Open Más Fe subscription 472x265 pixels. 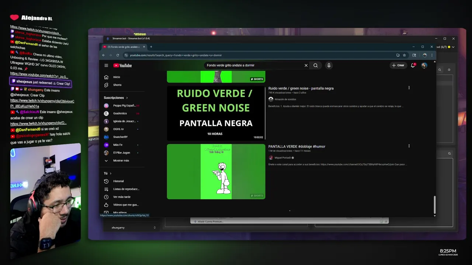coord(122,145)
